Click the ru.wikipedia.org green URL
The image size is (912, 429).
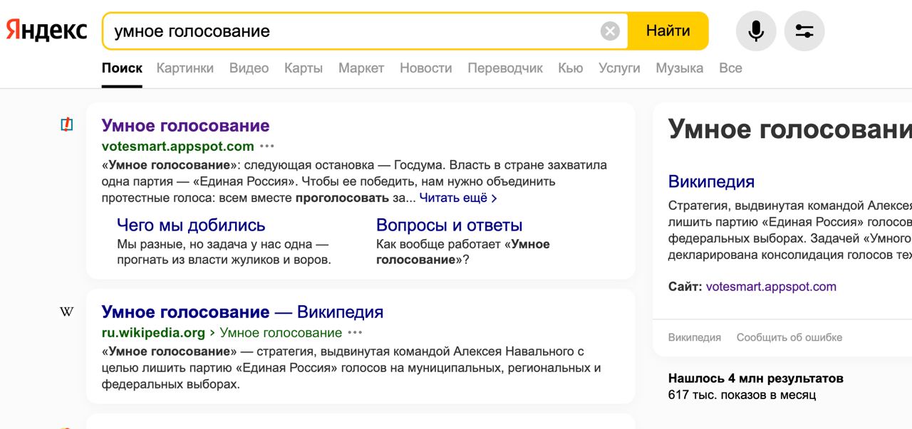[x=153, y=333]
